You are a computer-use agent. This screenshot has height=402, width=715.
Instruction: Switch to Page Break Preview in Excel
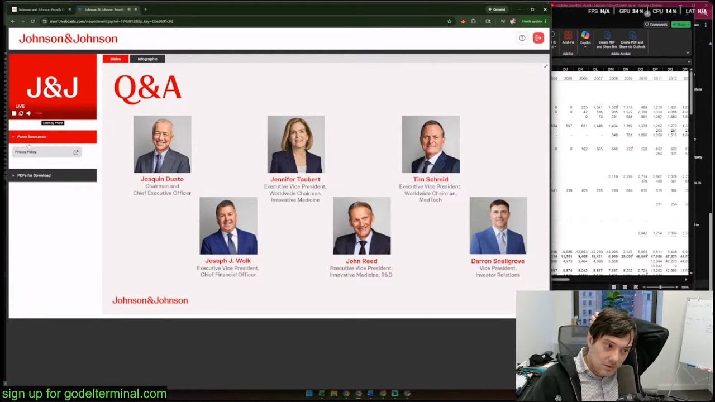pyautogui.click(x=636, y=287)
